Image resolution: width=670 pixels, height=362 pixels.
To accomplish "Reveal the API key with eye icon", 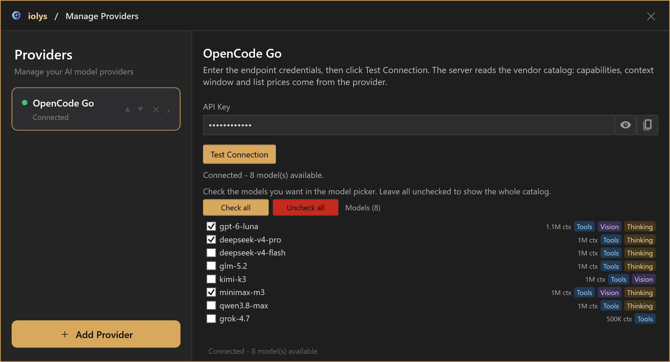I will click(x=625, y=125).
